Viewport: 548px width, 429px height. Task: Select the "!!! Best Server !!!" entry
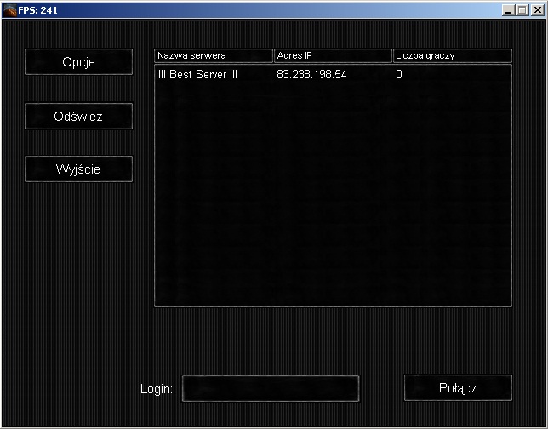(x=197, y=75)
